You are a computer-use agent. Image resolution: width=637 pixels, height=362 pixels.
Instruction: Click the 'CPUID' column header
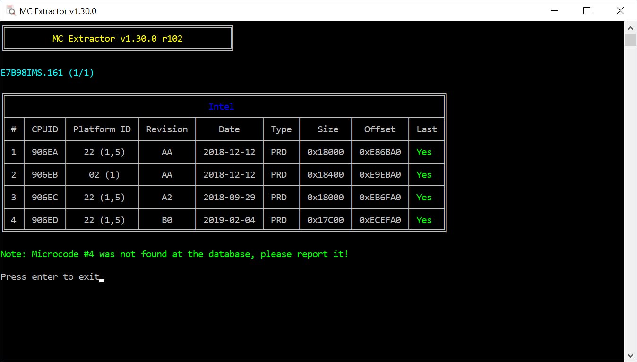[x=45, y=129]
